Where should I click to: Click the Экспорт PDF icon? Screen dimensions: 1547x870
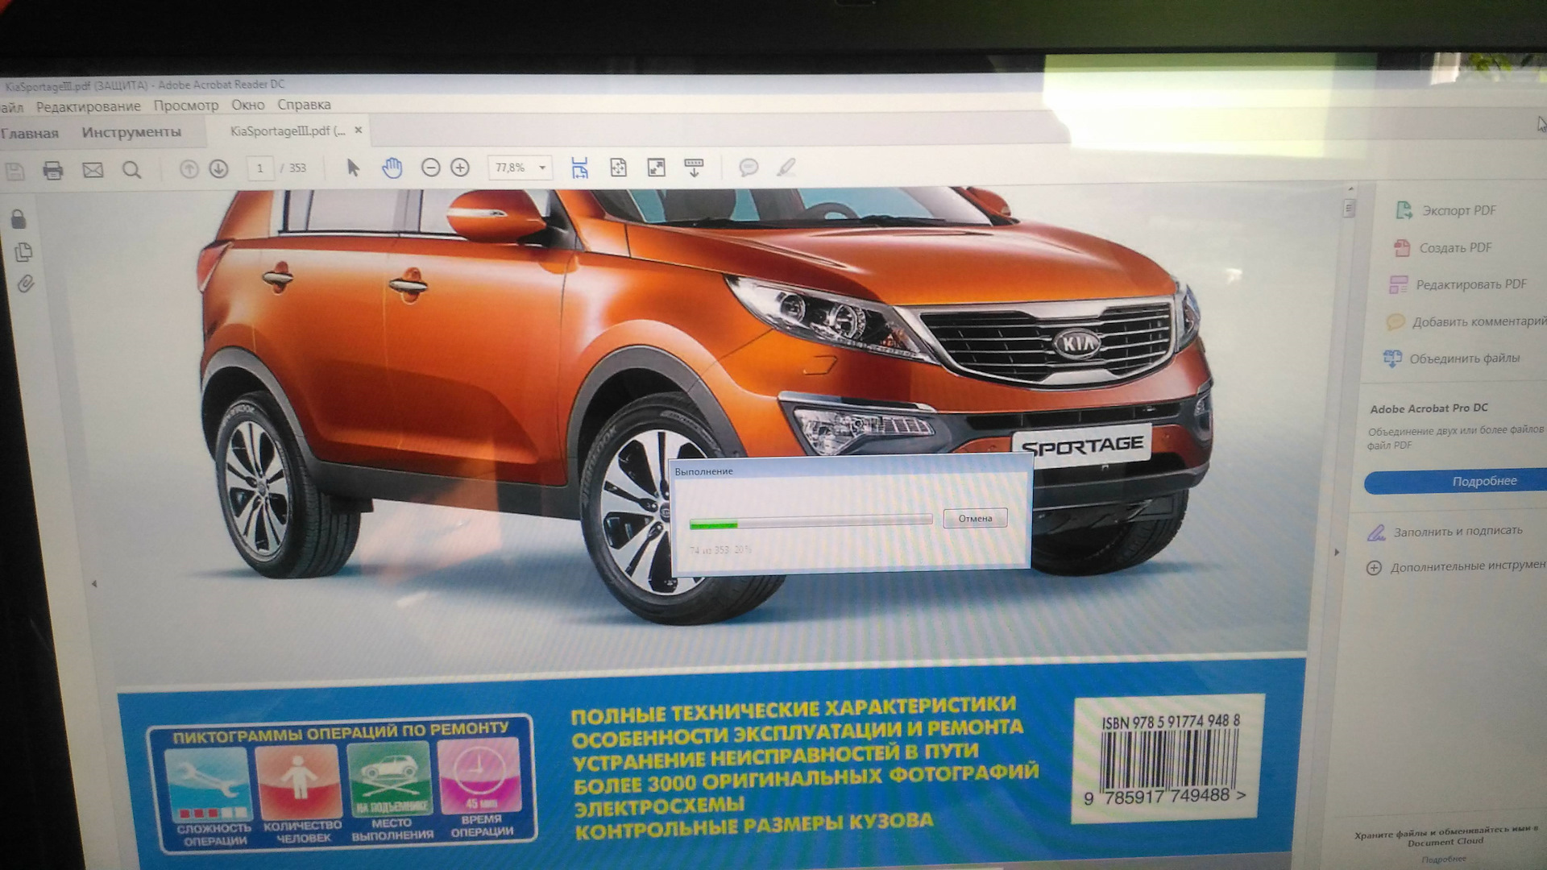[x=1403, y=210]
